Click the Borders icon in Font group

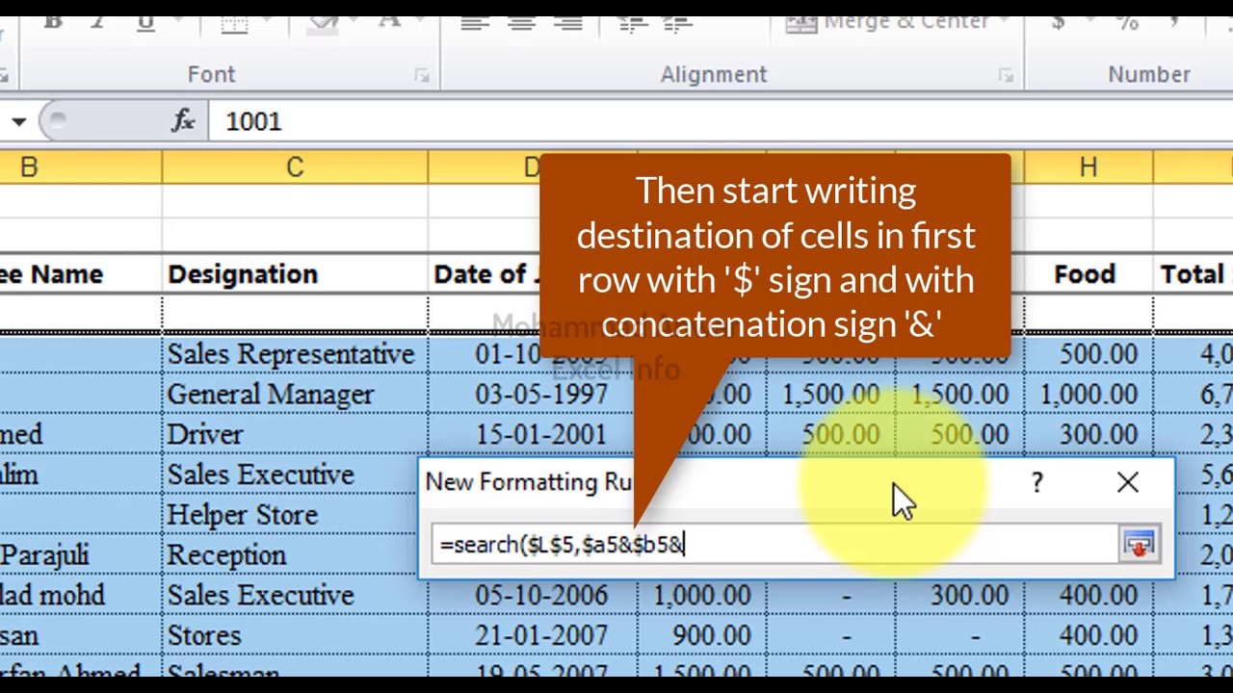234,23
